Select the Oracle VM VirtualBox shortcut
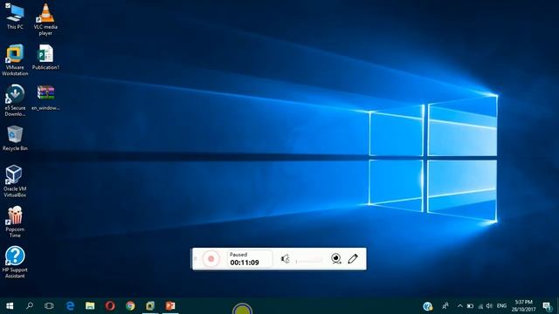Screen dimensions: 559x314 [15, 181]
